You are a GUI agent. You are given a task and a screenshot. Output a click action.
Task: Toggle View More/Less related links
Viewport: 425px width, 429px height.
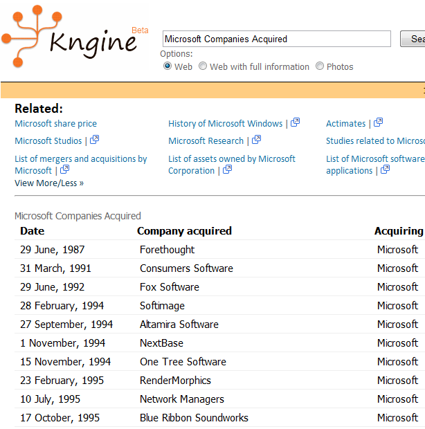(49, 183)
